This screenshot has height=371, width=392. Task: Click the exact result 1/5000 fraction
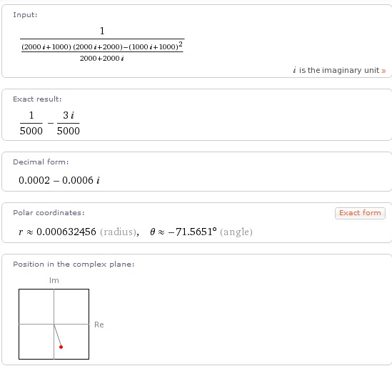point(31,123)
